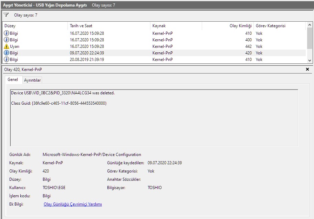Click info icon of event 420 row
This screenshot has height=219, width=314.
(x=7, y=53)
